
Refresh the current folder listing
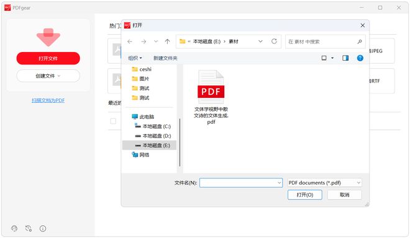[274, 41]
